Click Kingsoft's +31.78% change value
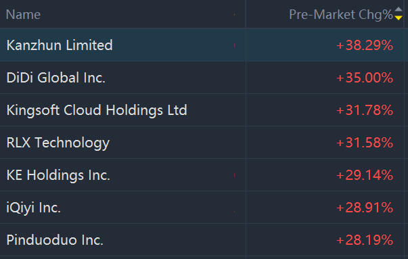 (x=365, y=110)
